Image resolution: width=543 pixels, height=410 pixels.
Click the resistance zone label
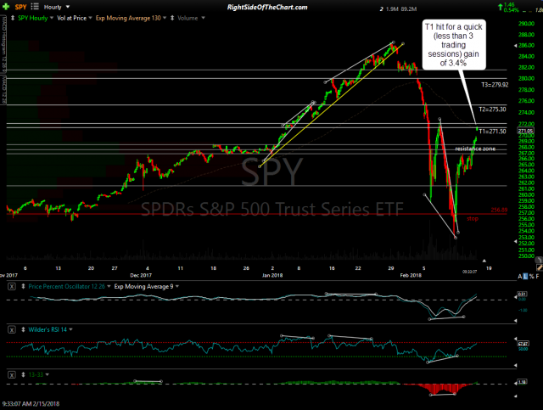click(x=475, y=149)
